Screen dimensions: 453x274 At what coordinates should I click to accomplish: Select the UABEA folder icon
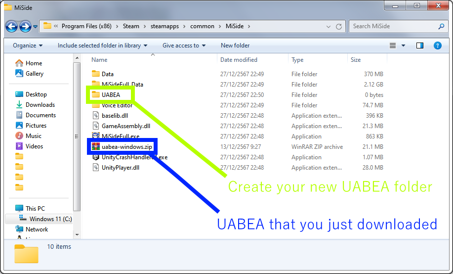[x=96, y=94]
